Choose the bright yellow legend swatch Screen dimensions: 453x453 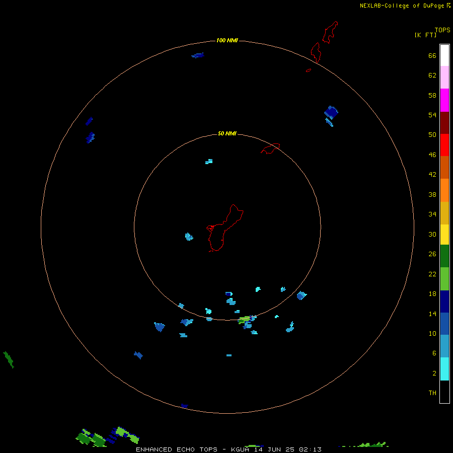[444, 234]
